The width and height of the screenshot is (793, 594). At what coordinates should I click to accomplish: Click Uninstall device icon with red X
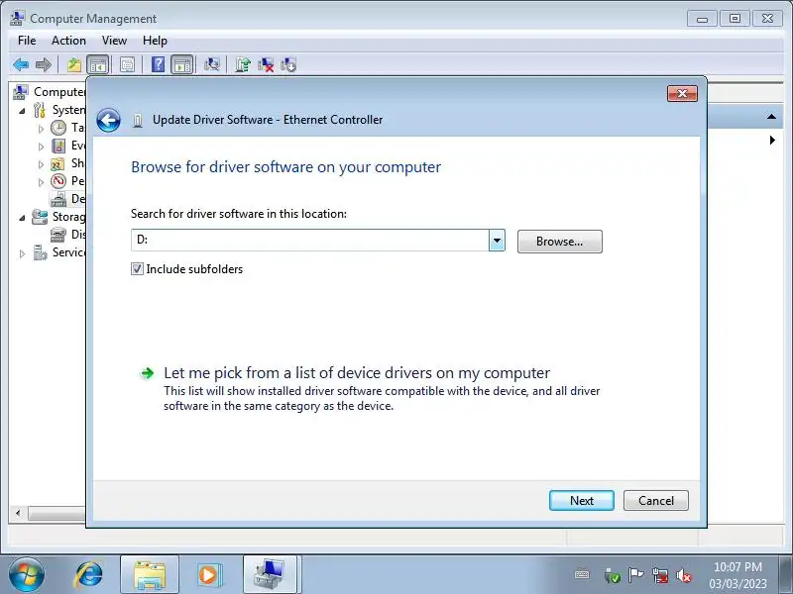tap(266, 64)
